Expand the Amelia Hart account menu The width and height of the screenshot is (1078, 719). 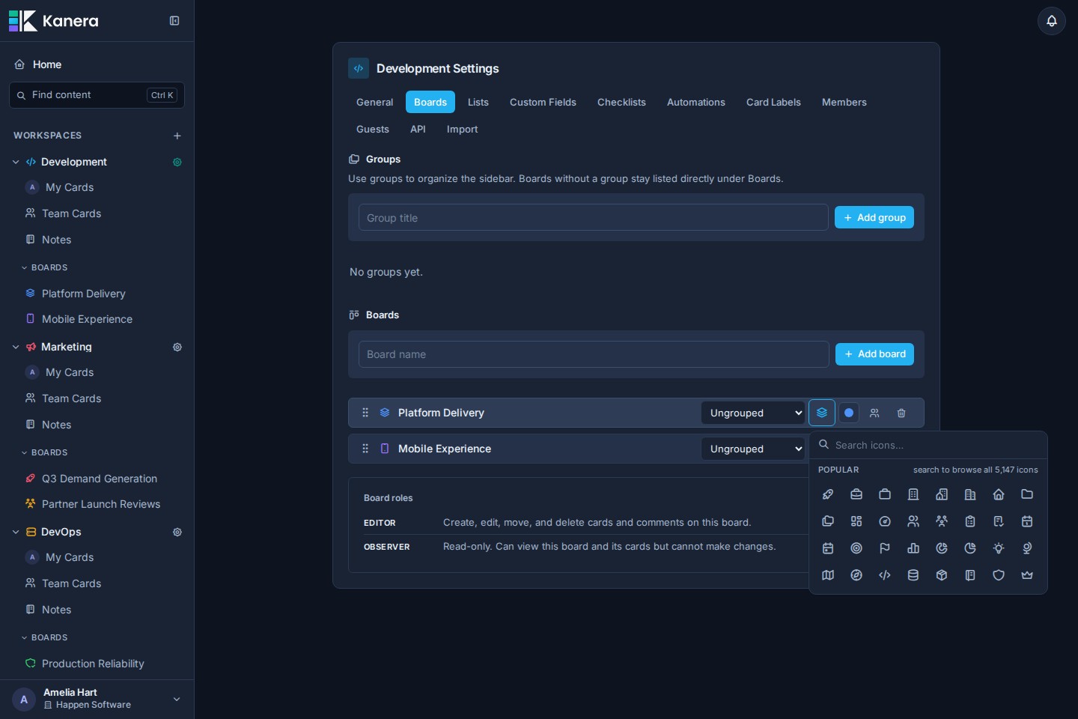point(177,699)
